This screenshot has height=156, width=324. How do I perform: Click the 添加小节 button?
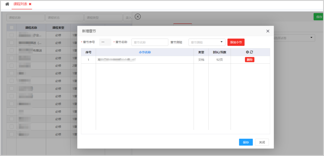(236, 42)
